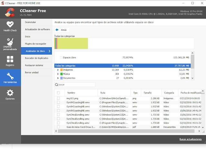The image size is (206, 149).
Task: Go back with Atrás button
Action: coord(62,30)
